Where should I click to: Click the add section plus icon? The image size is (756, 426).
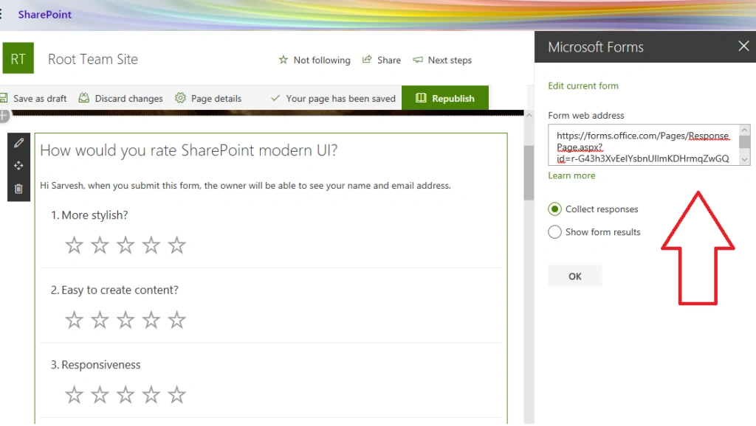4,116
